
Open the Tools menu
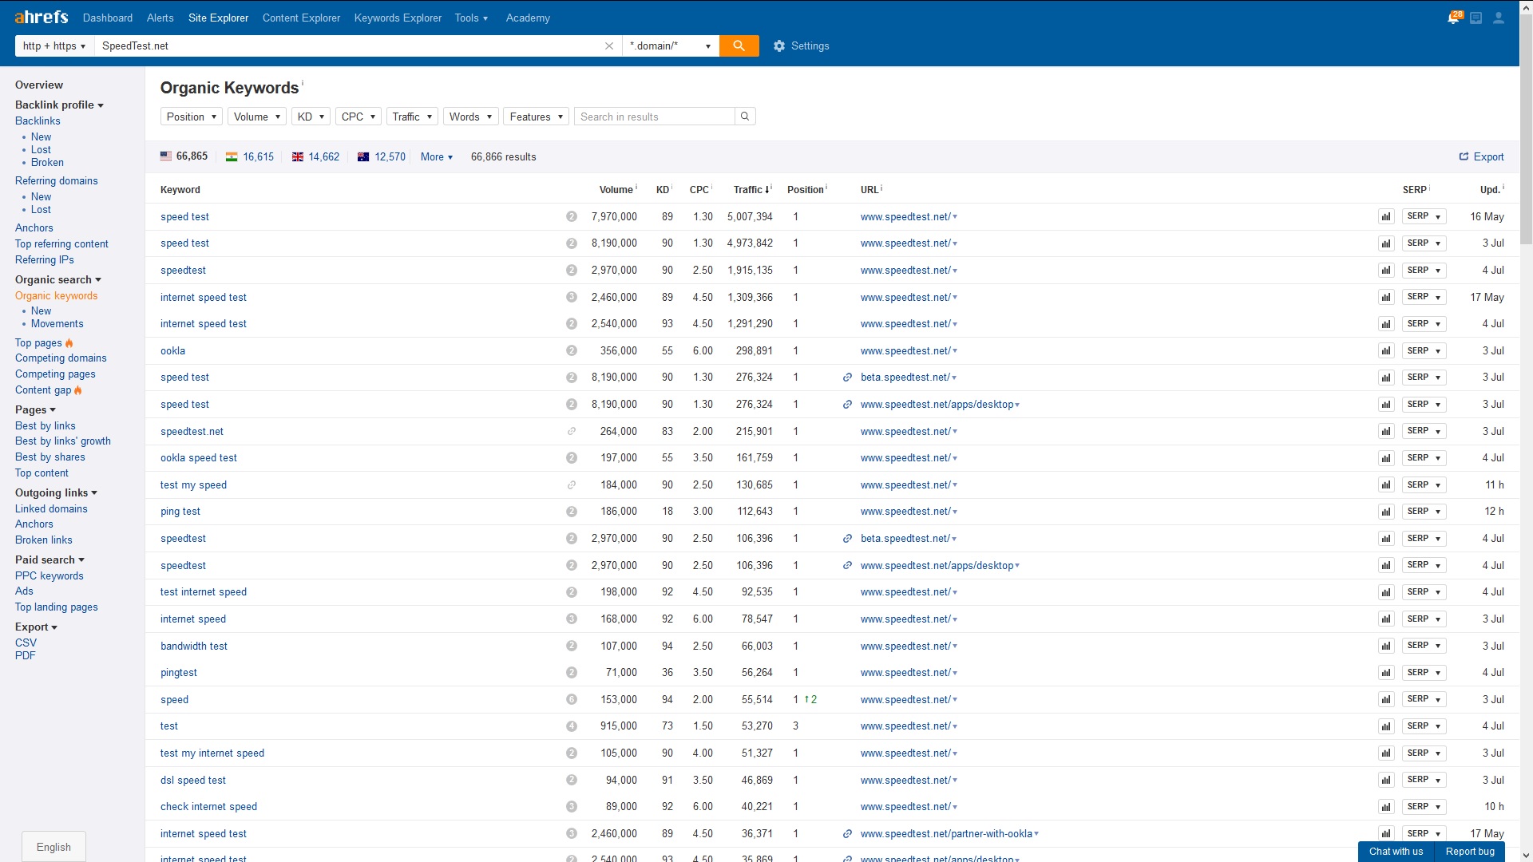(471, 18)
